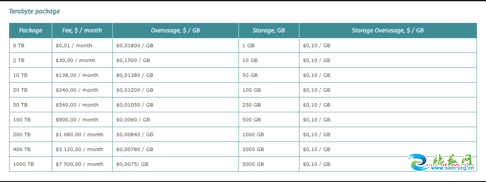Screen dimensions: 486x182
Task: Select the Package column header
Action: coord(30,30)
